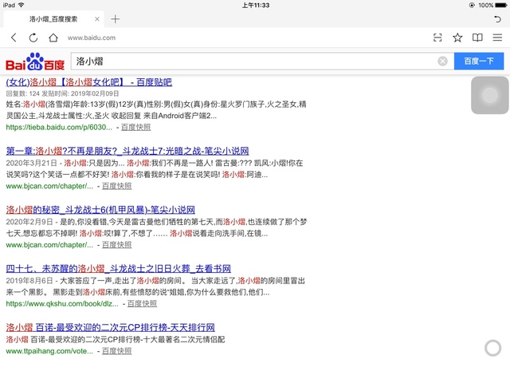Tap the QR scan icon in toolbar
Viewport: 510px width, 383px height.
click(x=437, y=38)
